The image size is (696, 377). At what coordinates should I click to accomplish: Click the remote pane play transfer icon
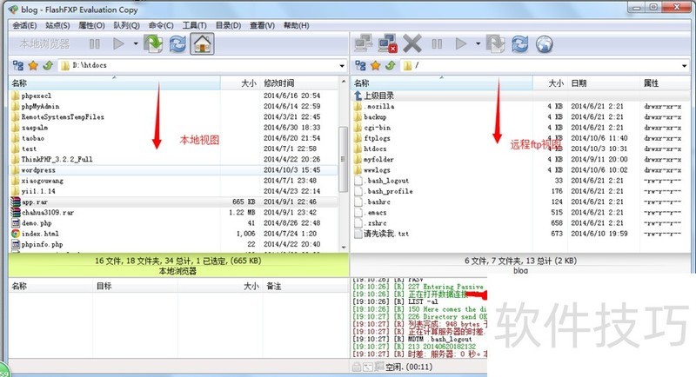(461, 43)
